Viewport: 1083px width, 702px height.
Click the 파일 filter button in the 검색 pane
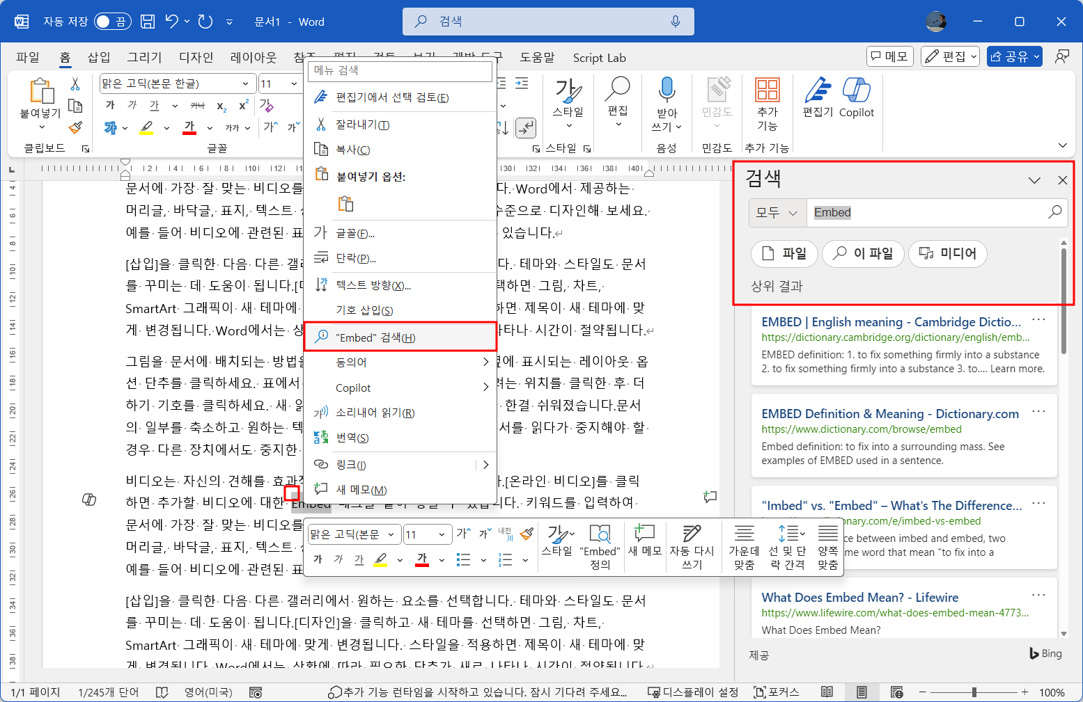(784, 253)
